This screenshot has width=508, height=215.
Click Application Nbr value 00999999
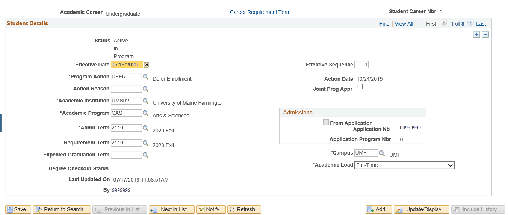410,128
